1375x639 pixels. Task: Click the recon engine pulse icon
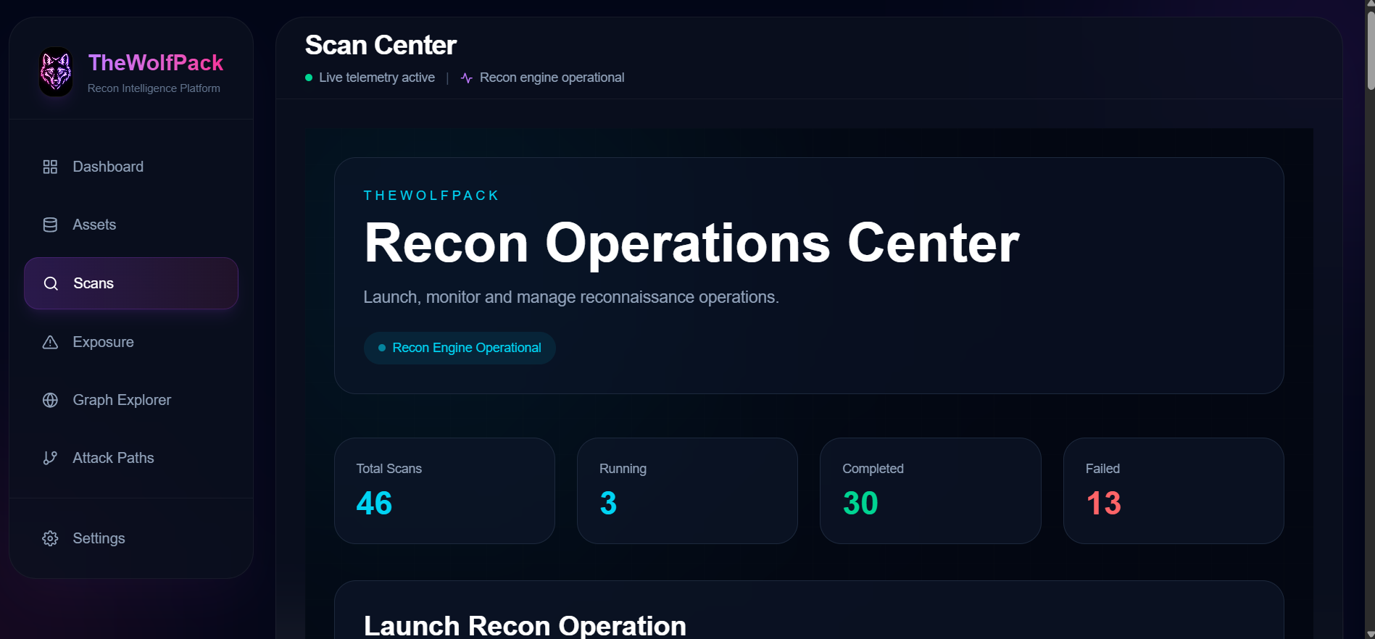coord(467,78)
